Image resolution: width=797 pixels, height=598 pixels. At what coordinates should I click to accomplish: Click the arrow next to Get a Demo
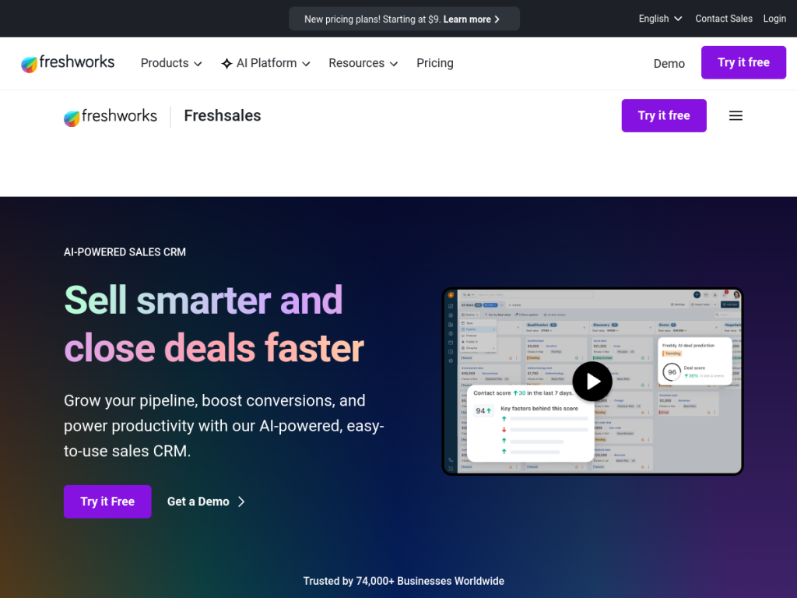pyautogui.click(x=241, y=502)
